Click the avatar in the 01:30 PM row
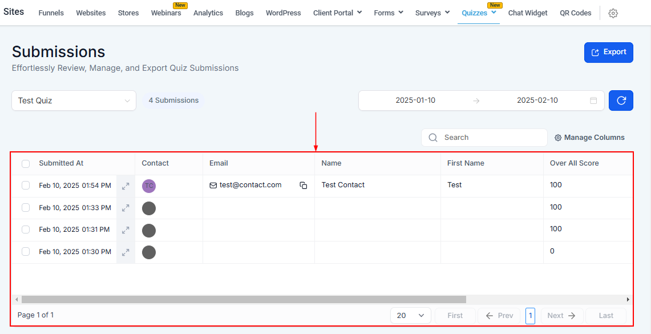 coord(149,252)
